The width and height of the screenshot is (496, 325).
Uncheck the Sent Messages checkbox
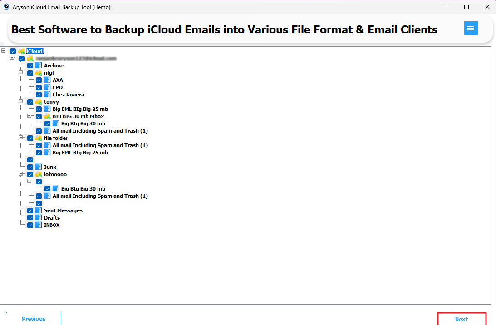(30, 210)
